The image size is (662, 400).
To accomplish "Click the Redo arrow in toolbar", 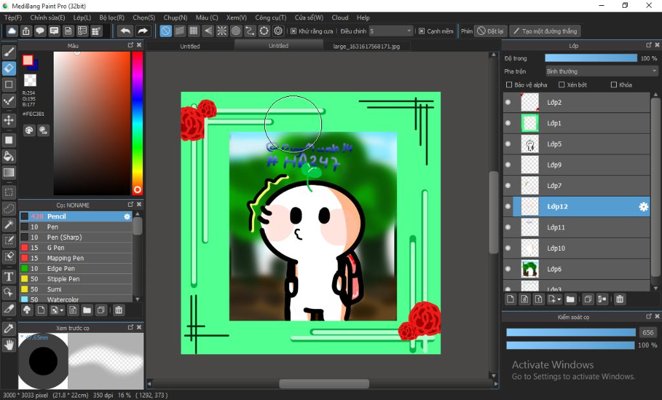I will click(143, 31).
